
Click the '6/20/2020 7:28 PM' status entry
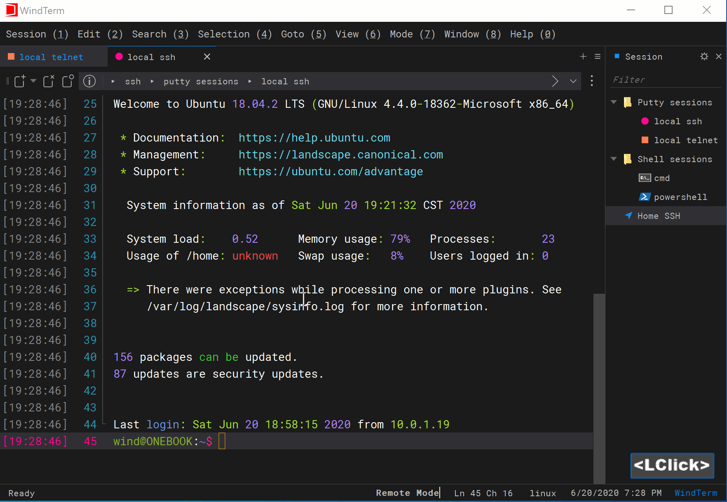point(616,493)
